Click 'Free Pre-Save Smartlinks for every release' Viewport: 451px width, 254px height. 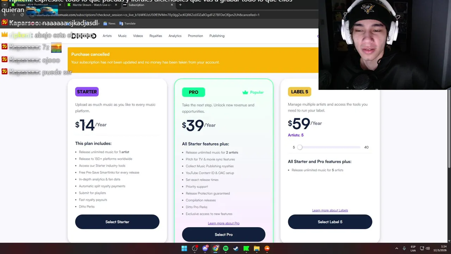[x=109, y=173]
